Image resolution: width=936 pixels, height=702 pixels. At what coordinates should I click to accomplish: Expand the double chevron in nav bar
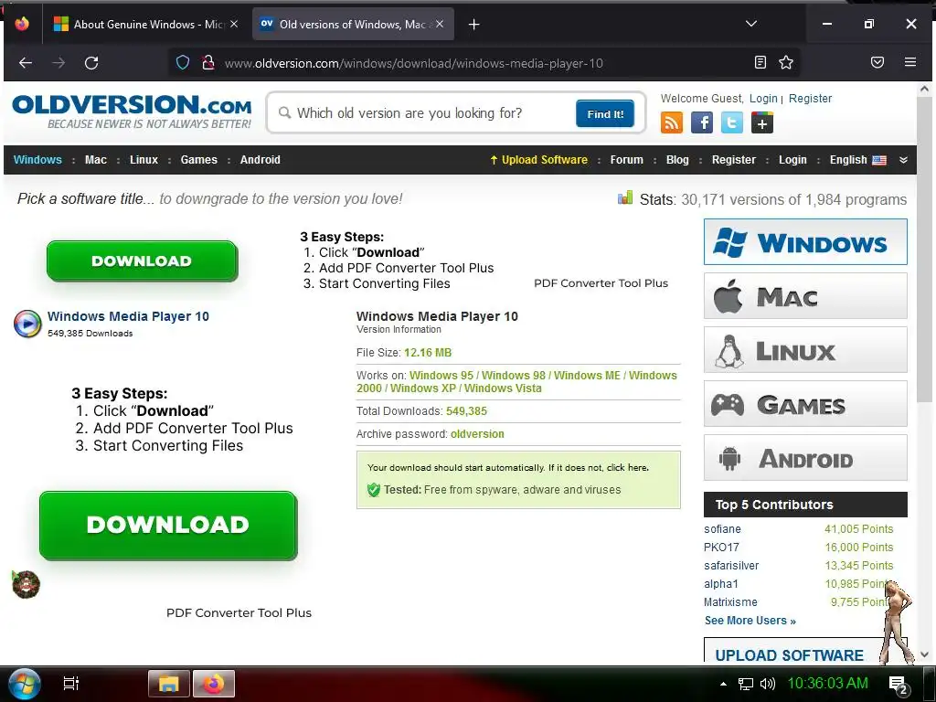(x=903, y=160)
